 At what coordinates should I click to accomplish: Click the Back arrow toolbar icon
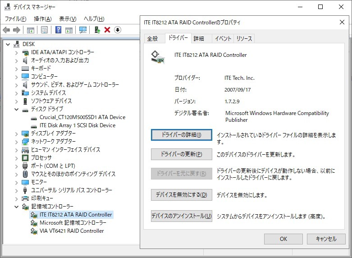click(6, 30)
